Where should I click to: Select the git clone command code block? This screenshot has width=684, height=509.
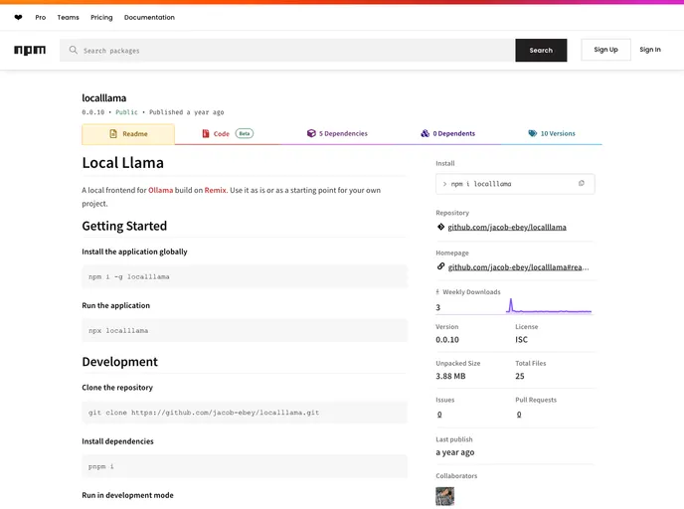(x=245, y=413)
